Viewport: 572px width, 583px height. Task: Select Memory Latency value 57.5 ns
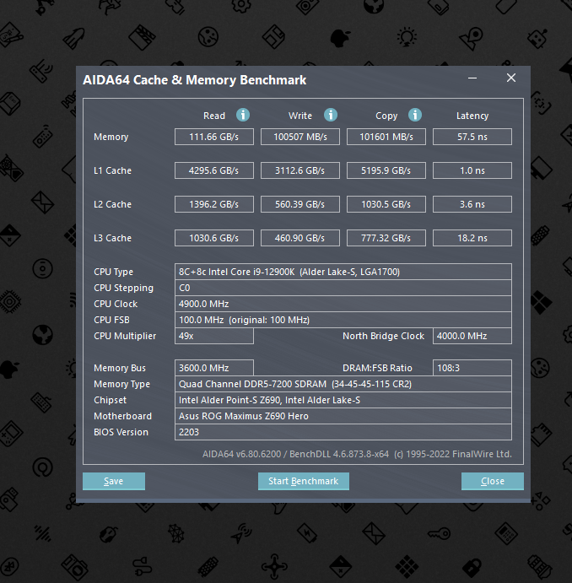coord(472,137)
